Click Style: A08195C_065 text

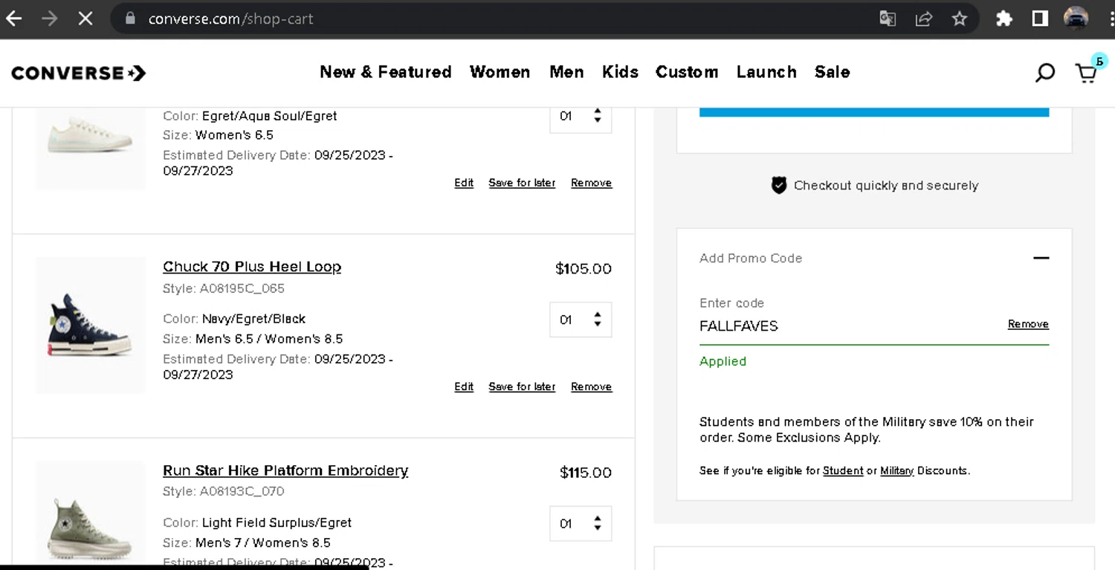(x=224, y=288)
